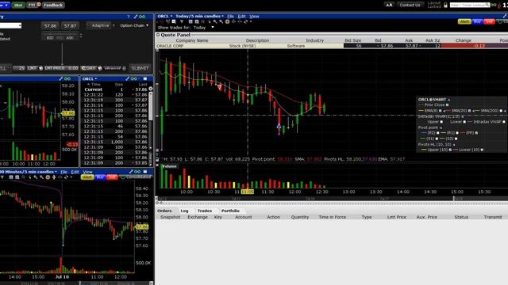Click the zoom magnifier icon in main chart toolbar
The height and width of the screenshot is (285, 508).
pyautogui.click(x=215, y=21)
